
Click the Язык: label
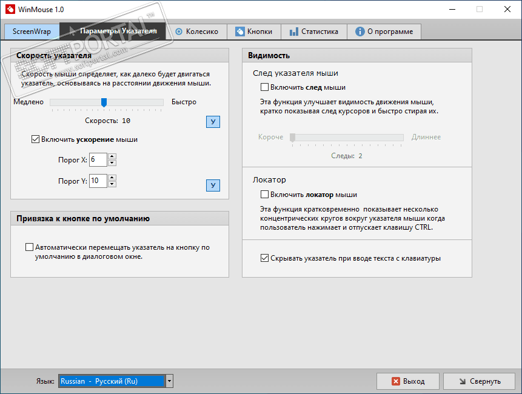click(45, 381)
